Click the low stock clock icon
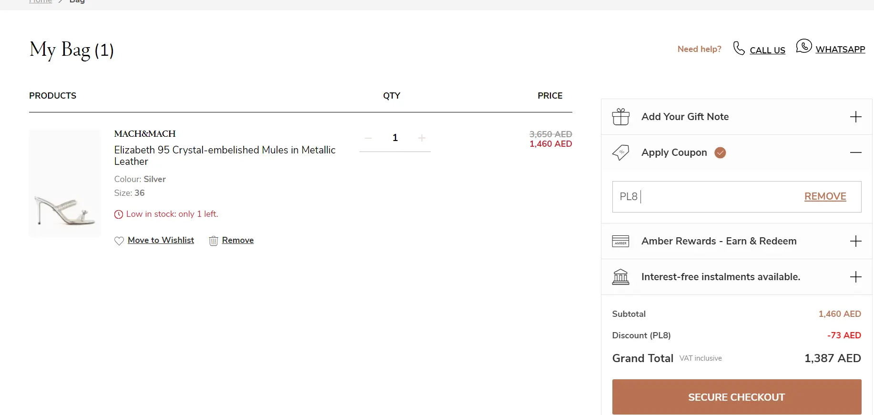This screenshot has width=874, height=415. [119, 214]
